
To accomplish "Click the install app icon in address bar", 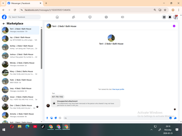I will [x=160, y=10].
